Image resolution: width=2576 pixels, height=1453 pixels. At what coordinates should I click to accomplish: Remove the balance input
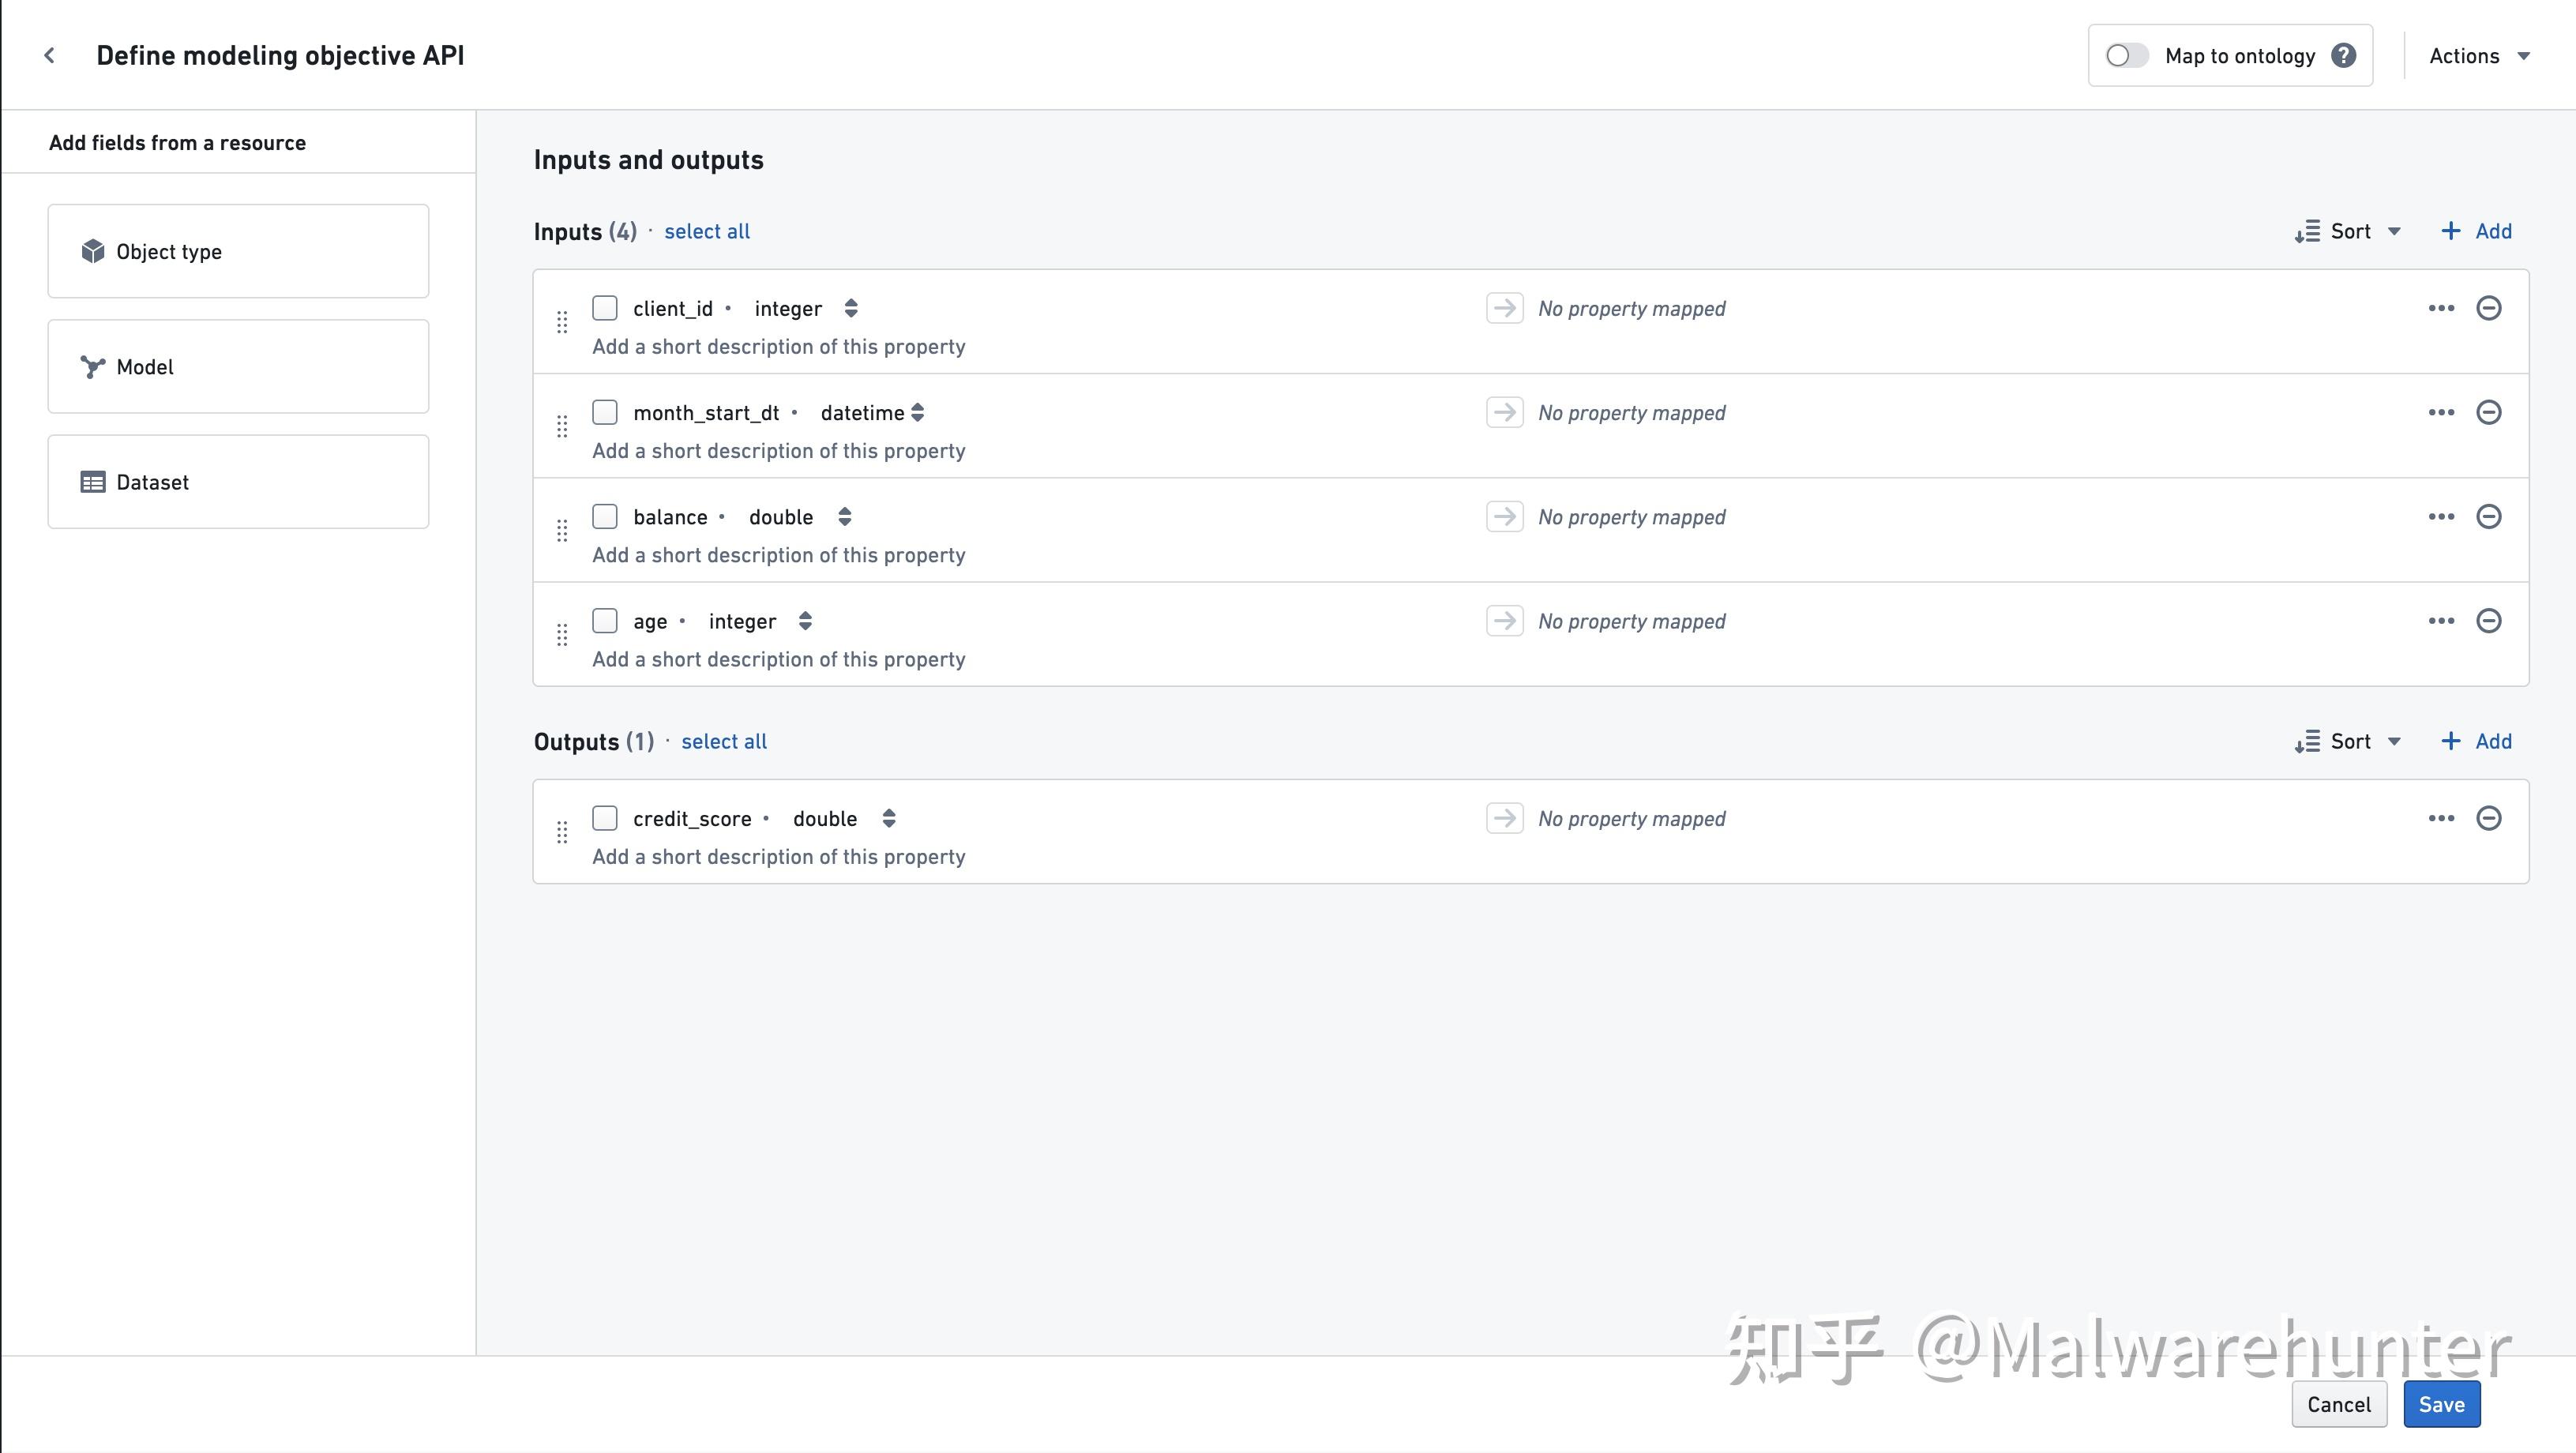pyautogui.click(x=2489, y=516)
